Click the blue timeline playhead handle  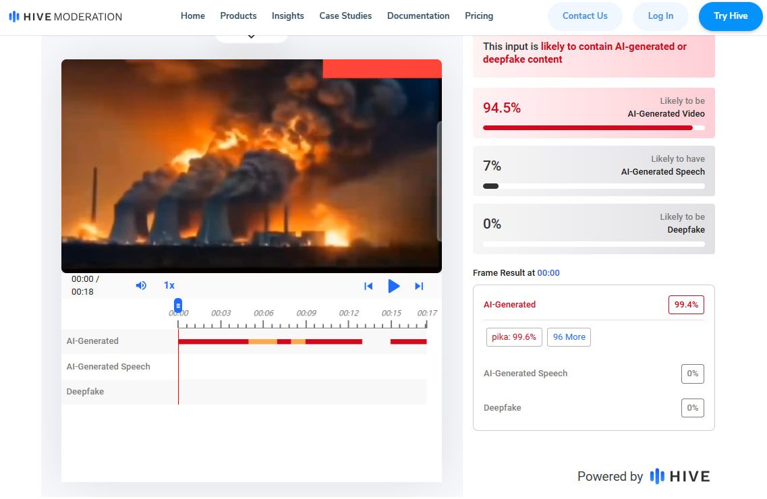(178, 305)
